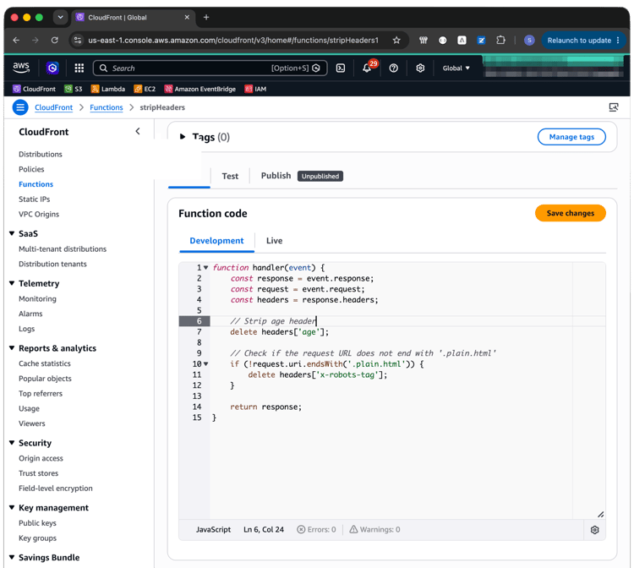The height and width of the screenshot is (568, 634).
Task: Open Amazon EventBridge favorite shortcut
Action: pyautogui.click(x=200, y=89)
